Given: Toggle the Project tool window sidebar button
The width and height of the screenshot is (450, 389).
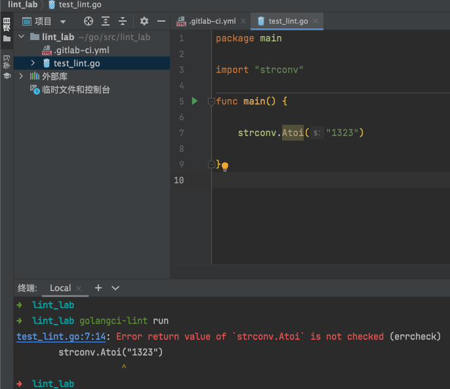Looking at the screenshot, I should [7, 28].
